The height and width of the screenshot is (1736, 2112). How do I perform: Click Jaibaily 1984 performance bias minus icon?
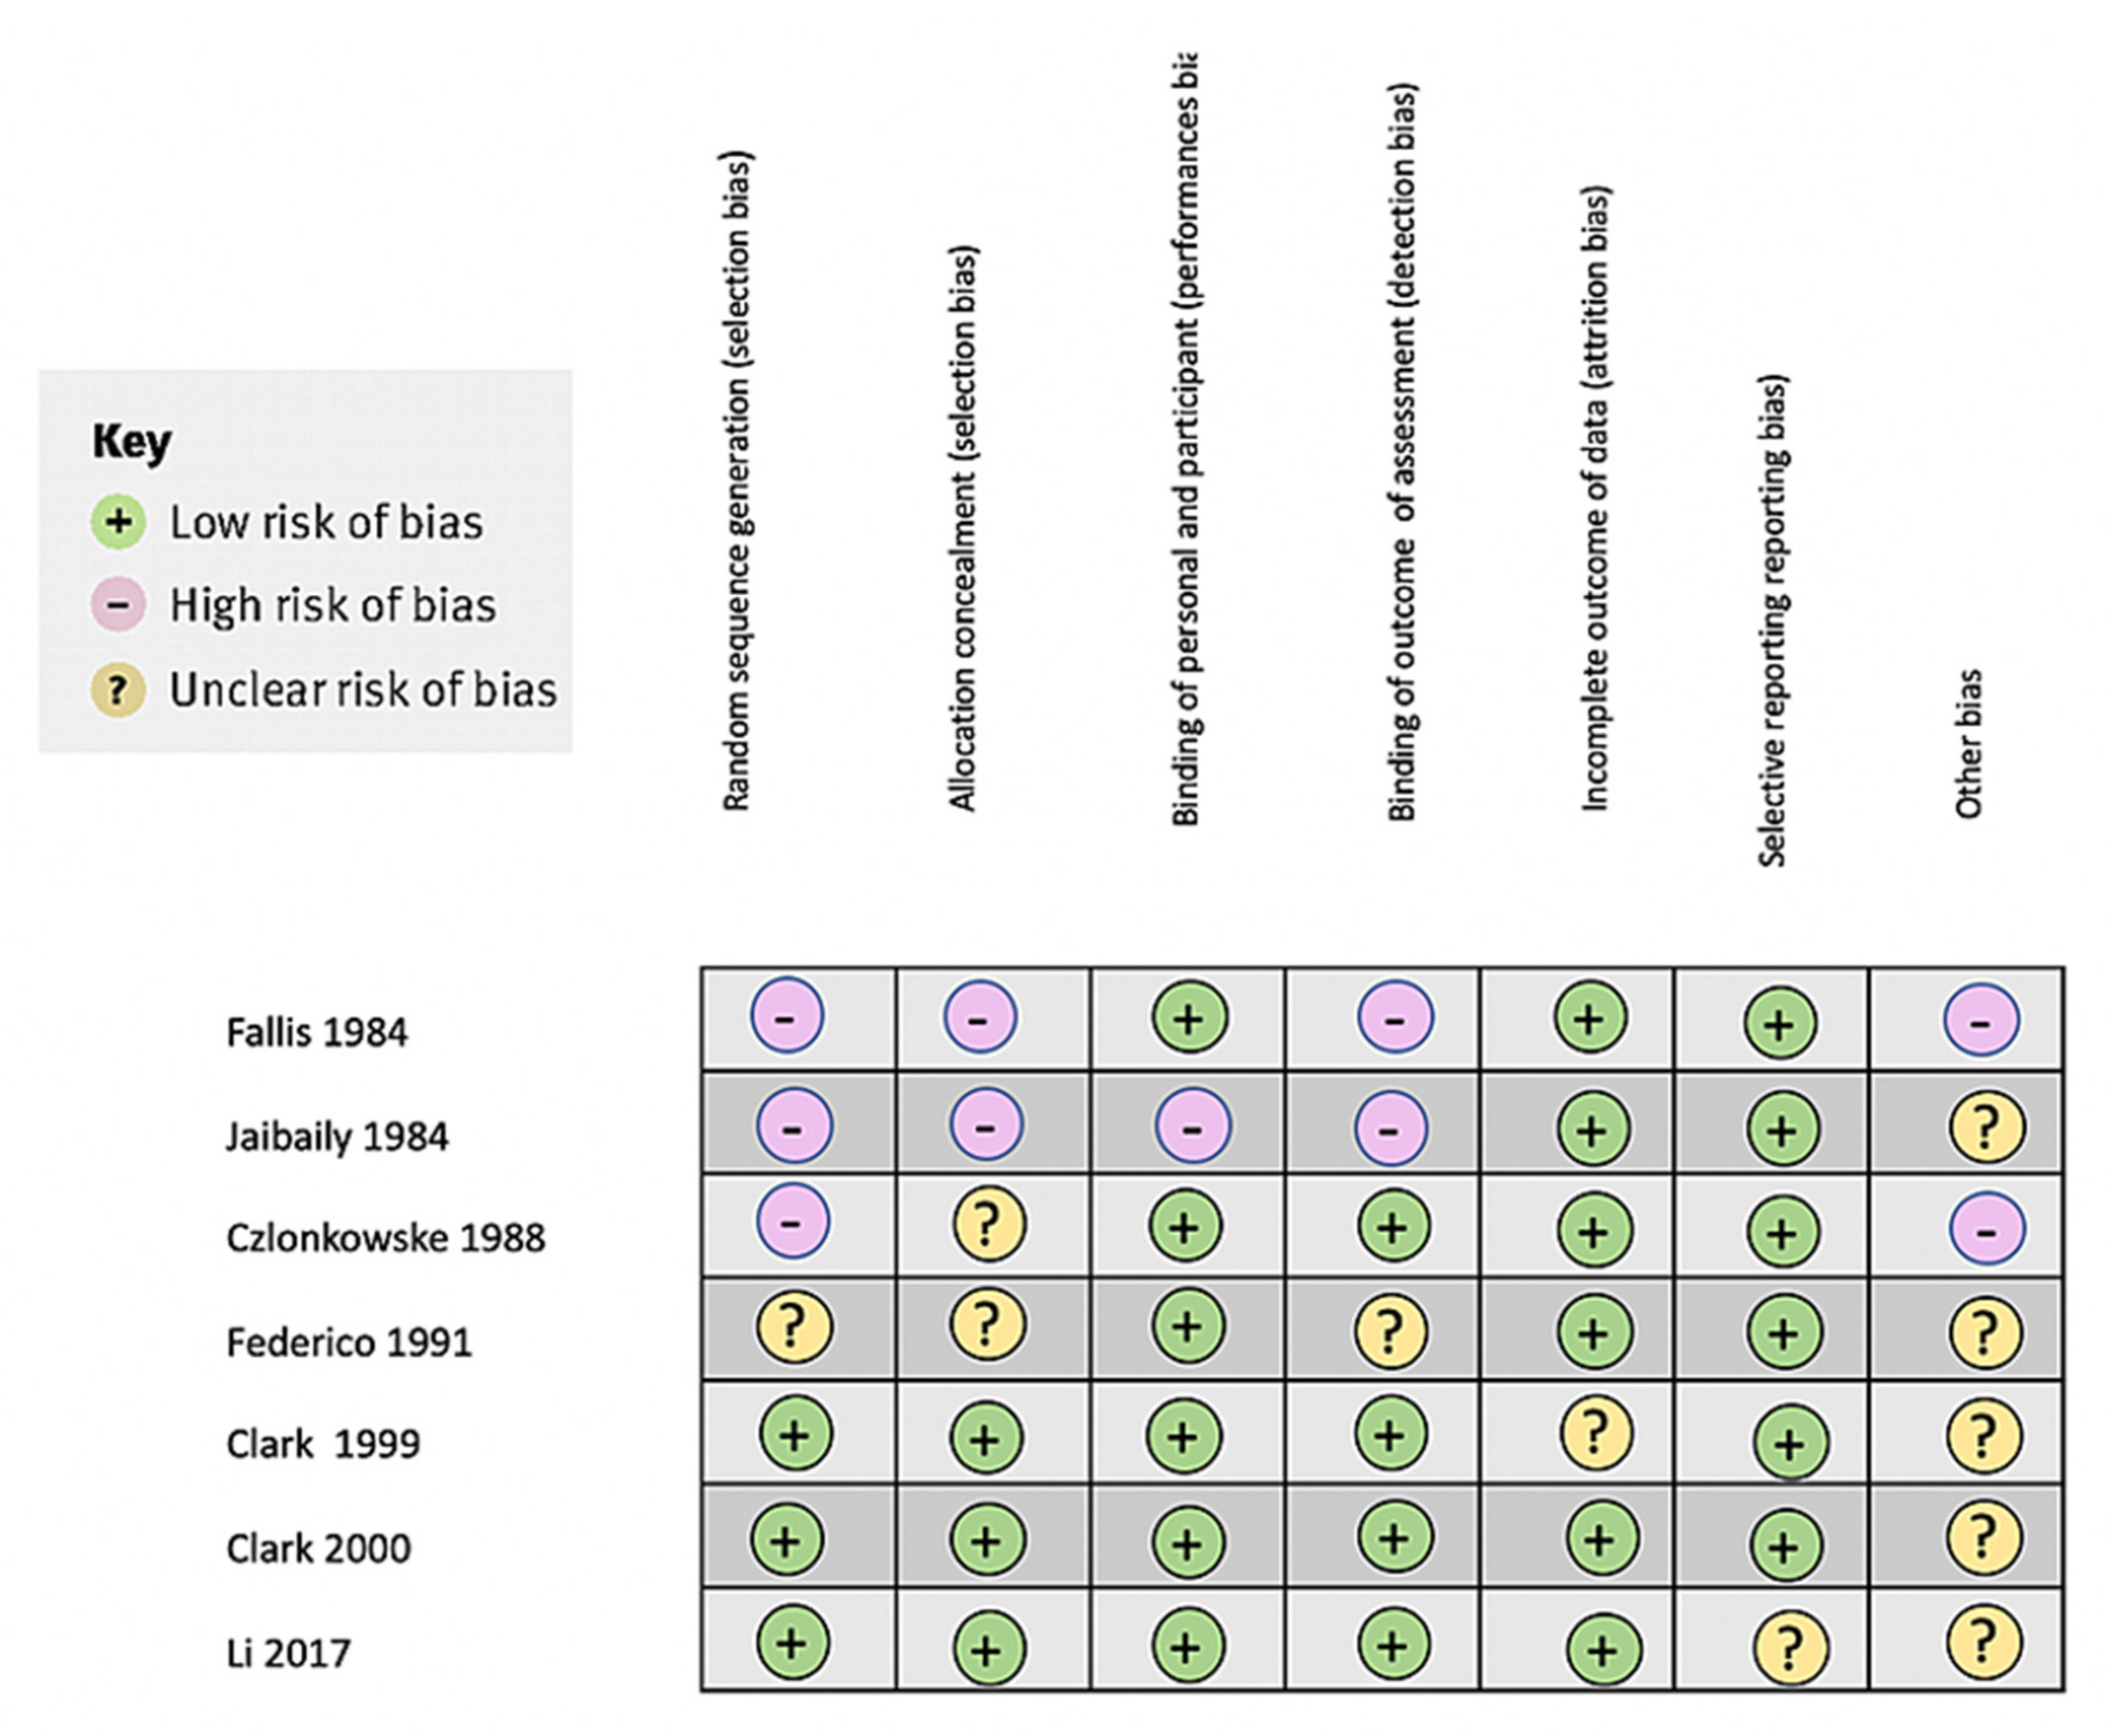[x=1193, y=1127]
